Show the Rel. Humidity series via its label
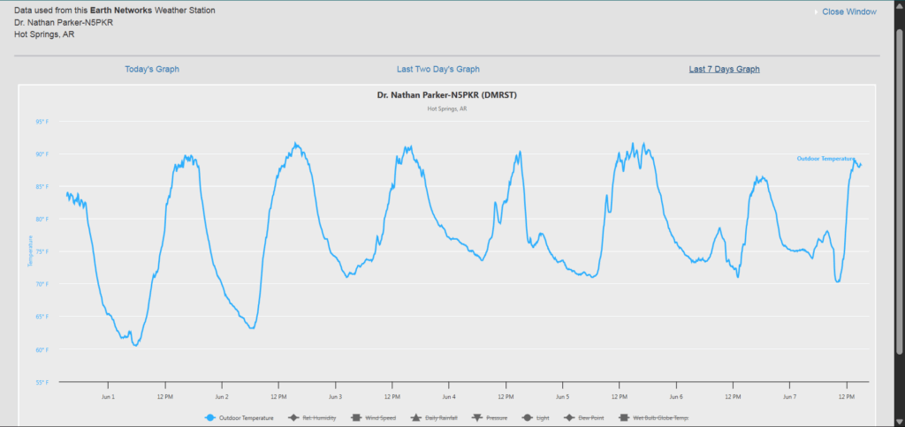Viewport: 905px width, 427px height. (319, 418)
